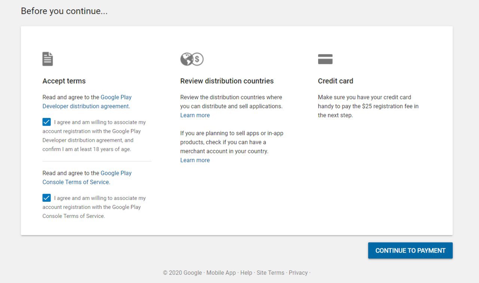Click Continue to Payment button
The width and height of the screenshot is (479, 283).
coord(411,250)
